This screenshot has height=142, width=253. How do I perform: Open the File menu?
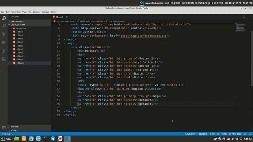[x=3, y=12]
